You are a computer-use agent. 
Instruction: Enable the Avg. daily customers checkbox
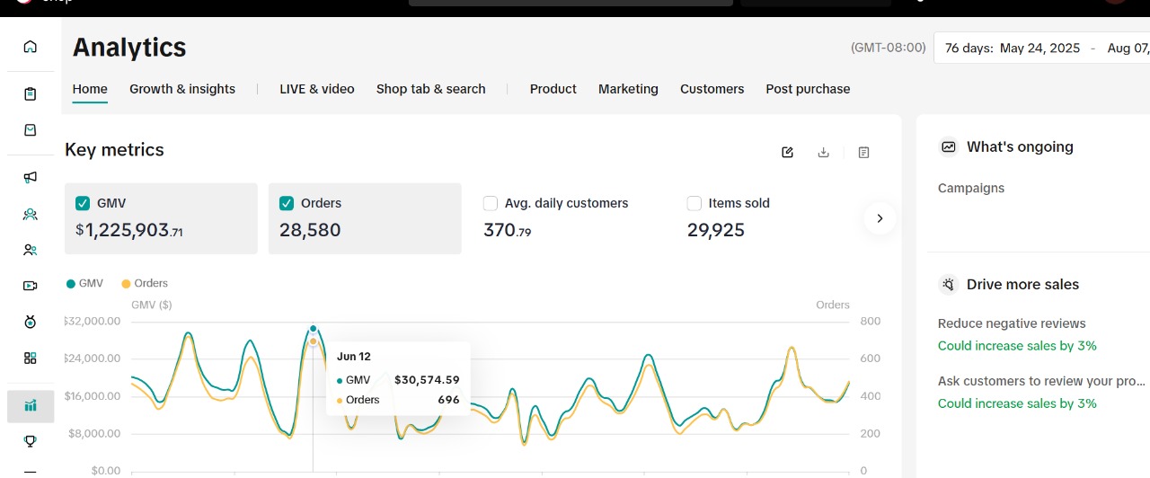[491, 203]
